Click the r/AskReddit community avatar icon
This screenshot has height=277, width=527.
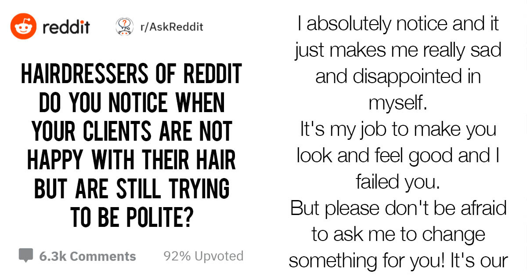coord(124,27)
